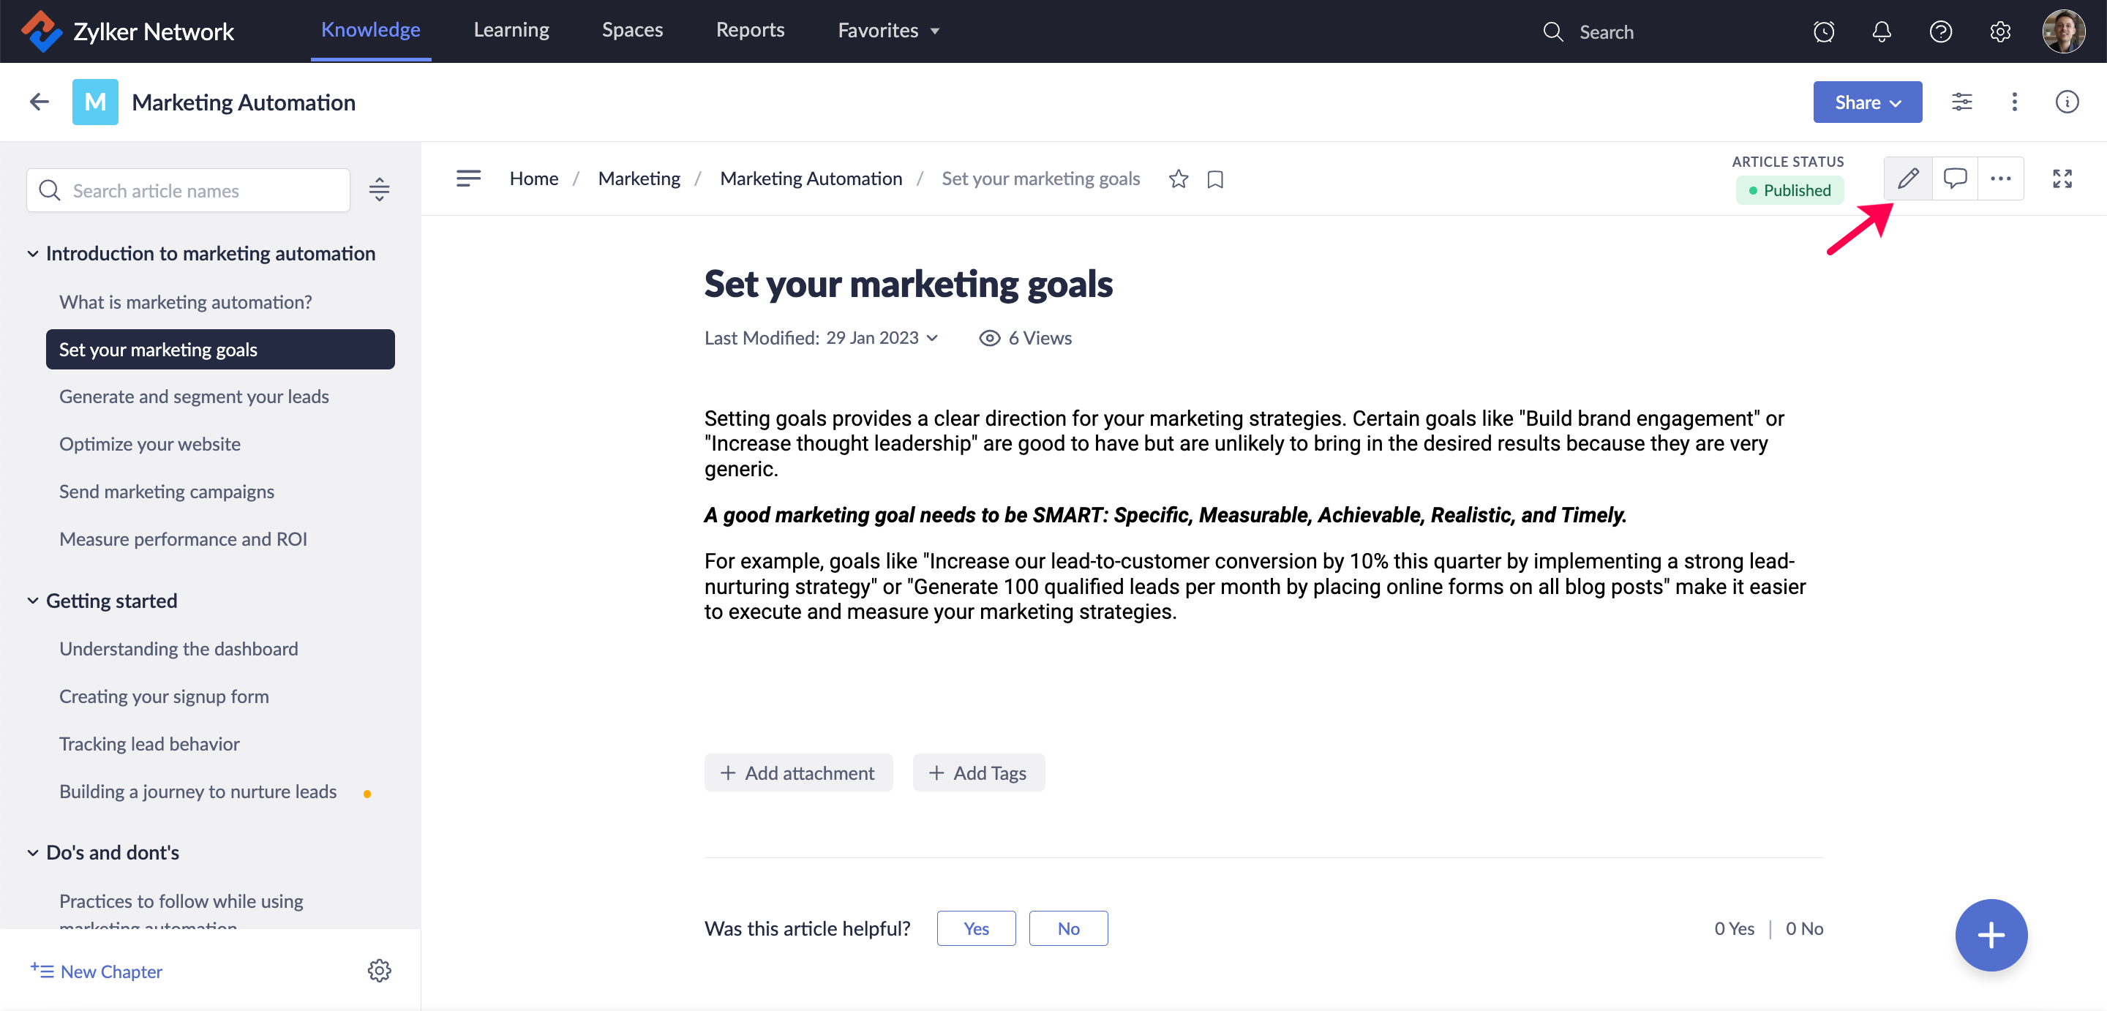Expand the Last Modified date dropdown
Viewport: 2107px width, 1011px height.
tap(931, 338)
